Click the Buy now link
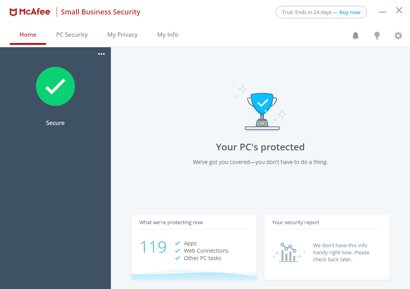This screenshot has height=289, width=410. [x=350, y=12]
